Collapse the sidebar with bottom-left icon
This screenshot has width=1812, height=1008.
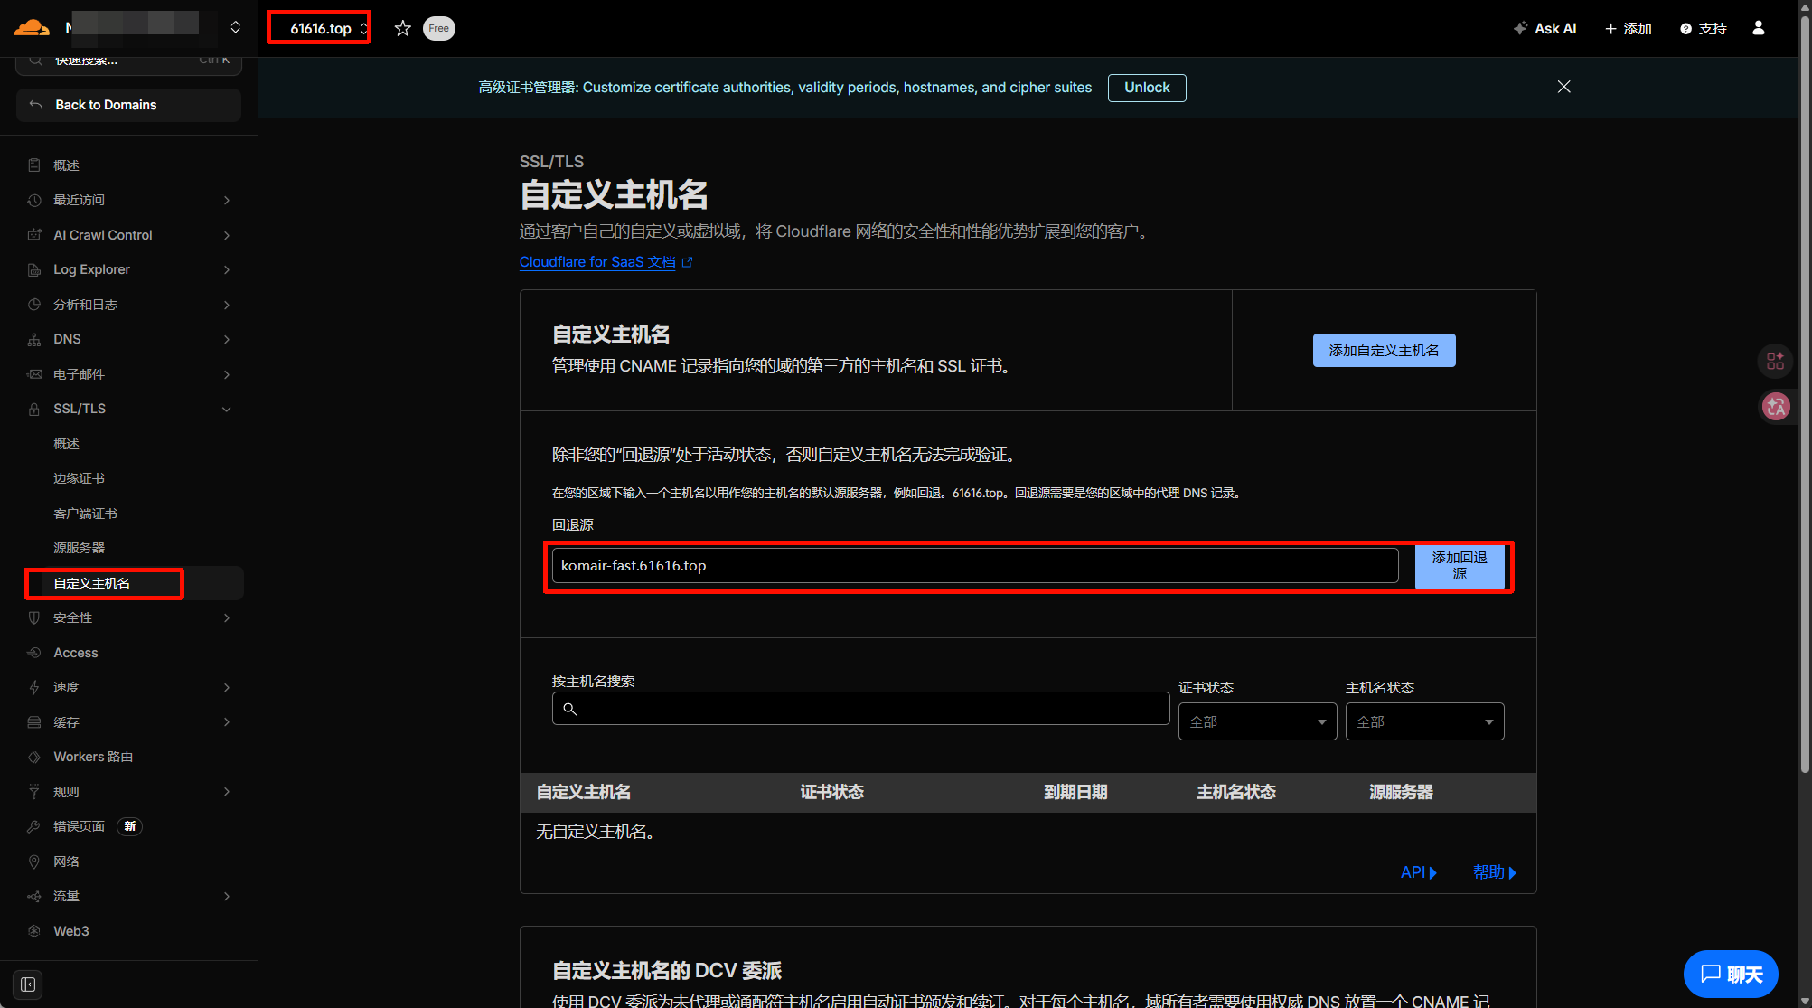28,984
